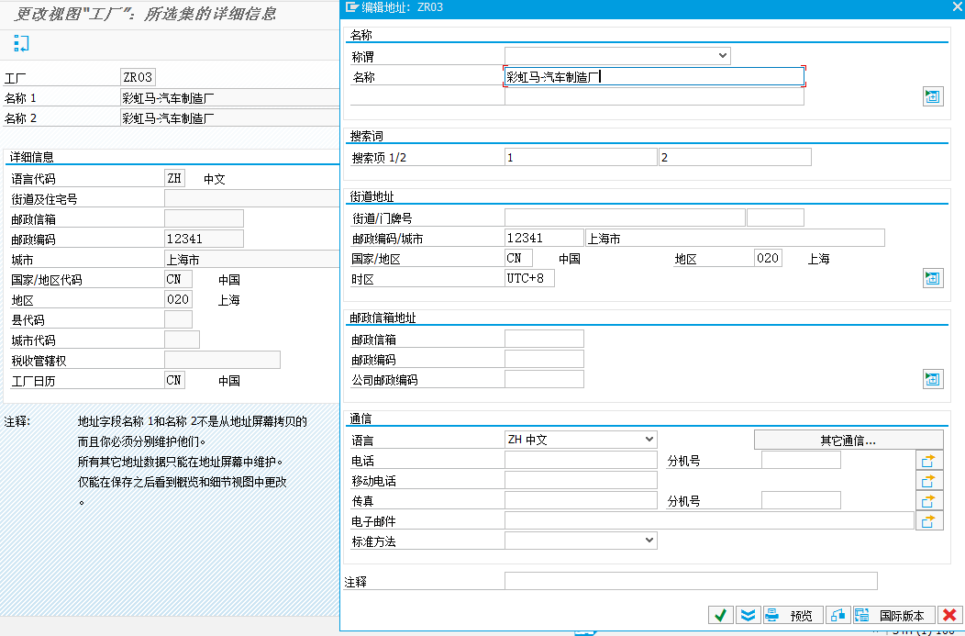This screenshot has width=965, height=636.
Task: Click the 其它通信... button
Action: point(849,440)
